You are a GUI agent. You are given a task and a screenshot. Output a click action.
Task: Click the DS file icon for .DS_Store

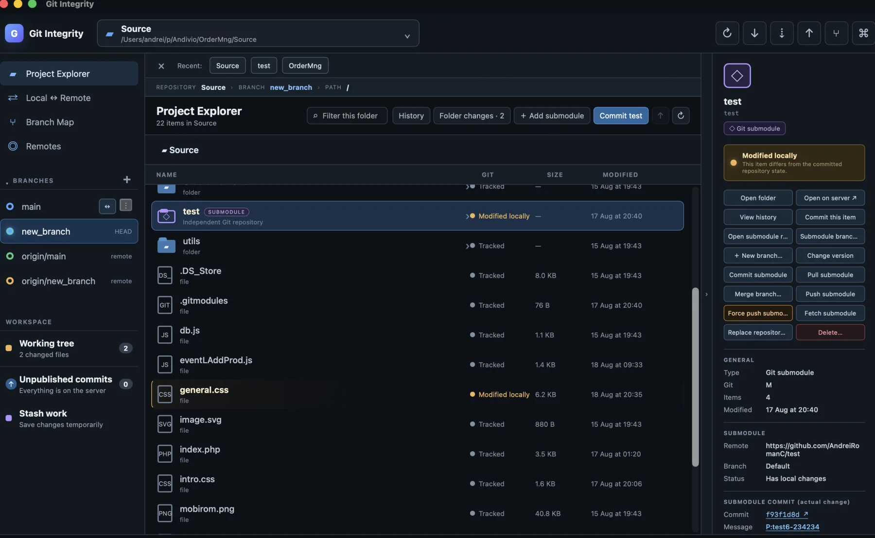coord(165,275)
